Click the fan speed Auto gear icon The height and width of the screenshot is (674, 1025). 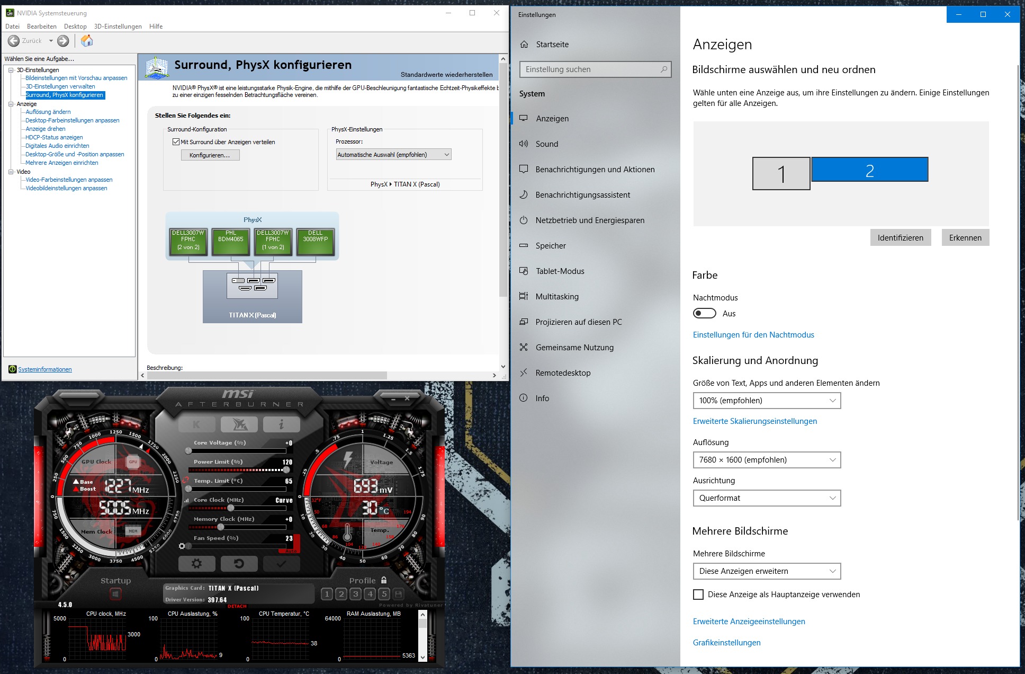pos(182,546)
